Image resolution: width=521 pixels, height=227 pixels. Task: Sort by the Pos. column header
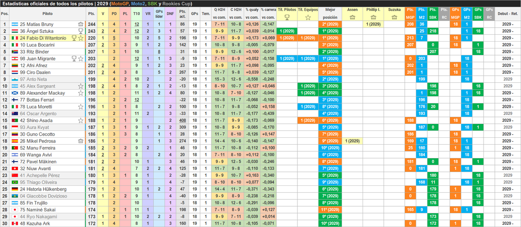5,14
